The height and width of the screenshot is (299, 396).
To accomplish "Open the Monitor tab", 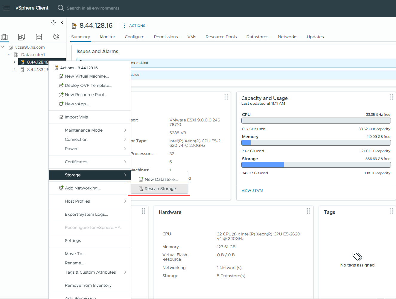I will [107, 37].
